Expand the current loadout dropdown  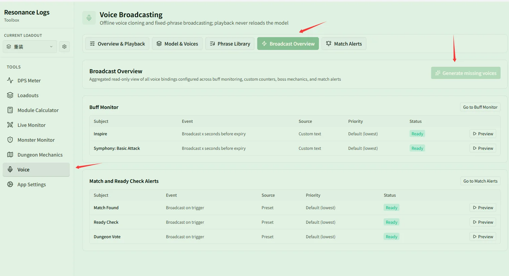point(30,47)
